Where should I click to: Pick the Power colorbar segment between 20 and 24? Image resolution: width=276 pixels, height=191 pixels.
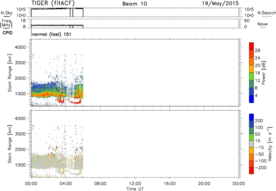pyautogui.click(x=252, y=61)
